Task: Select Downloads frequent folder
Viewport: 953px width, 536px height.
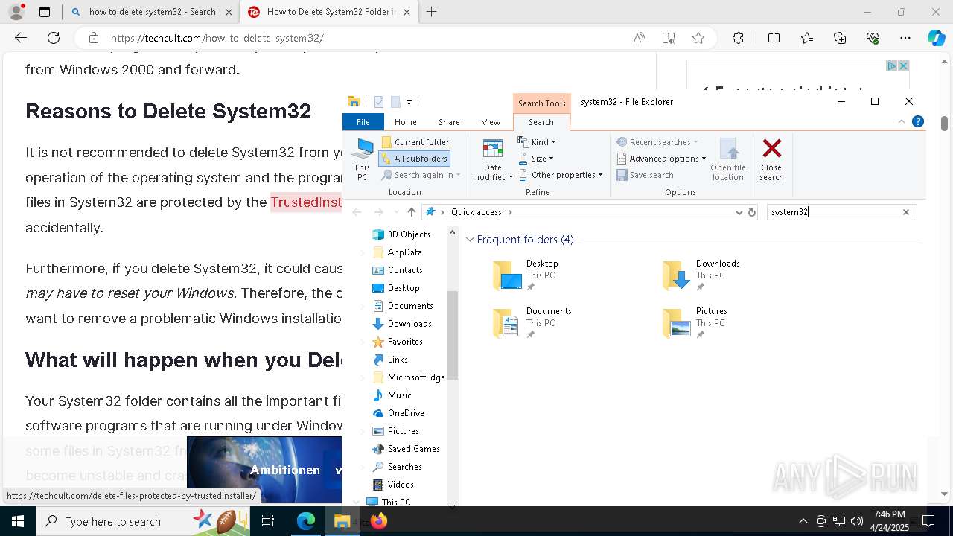Action: pos(701,275)
